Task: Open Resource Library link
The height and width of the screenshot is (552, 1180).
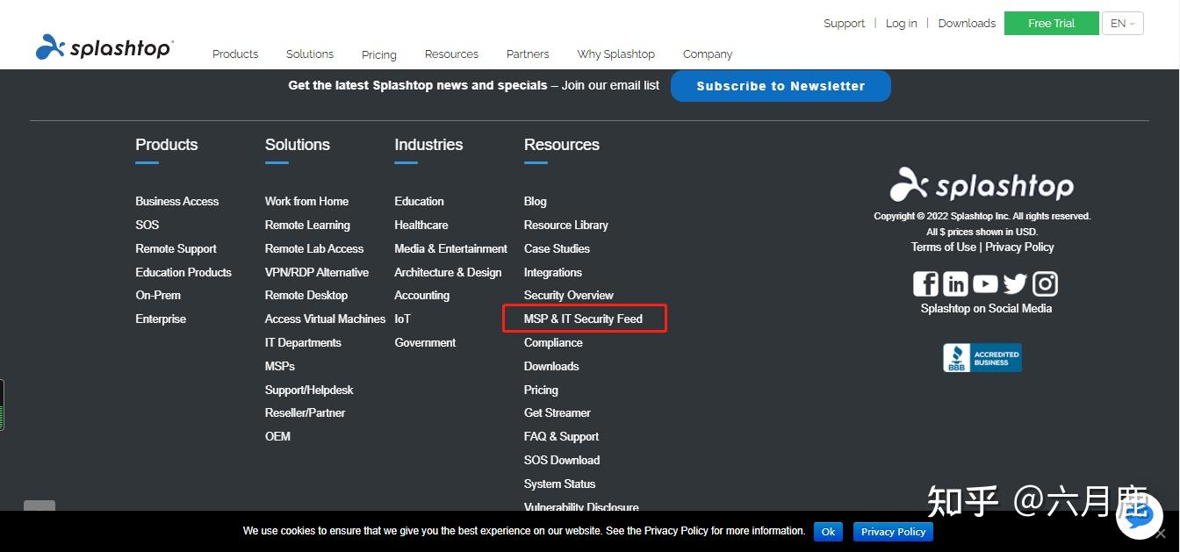Action: [x=565, y=225]
